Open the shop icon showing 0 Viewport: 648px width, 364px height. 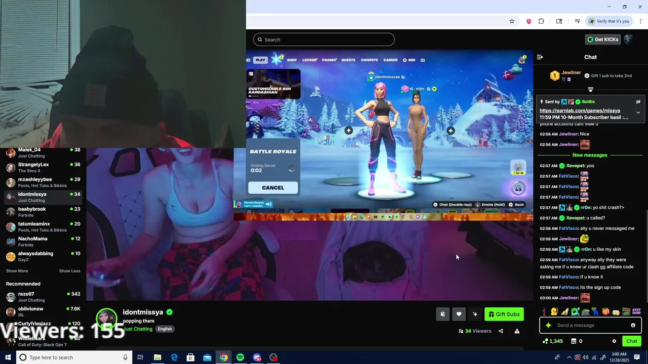pos(577,341)
